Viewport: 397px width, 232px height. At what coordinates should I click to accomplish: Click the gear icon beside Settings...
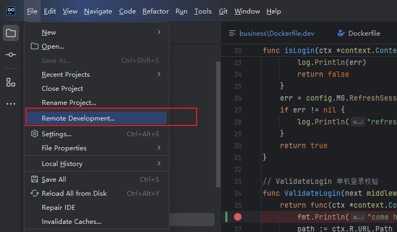[x=35, y=134]
